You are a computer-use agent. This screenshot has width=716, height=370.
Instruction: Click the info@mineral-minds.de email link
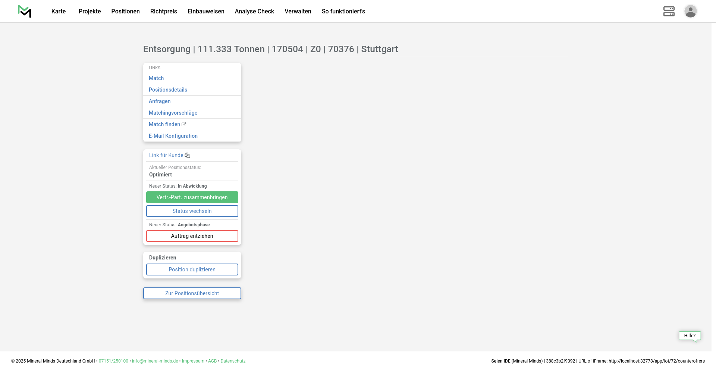(155, 361)
